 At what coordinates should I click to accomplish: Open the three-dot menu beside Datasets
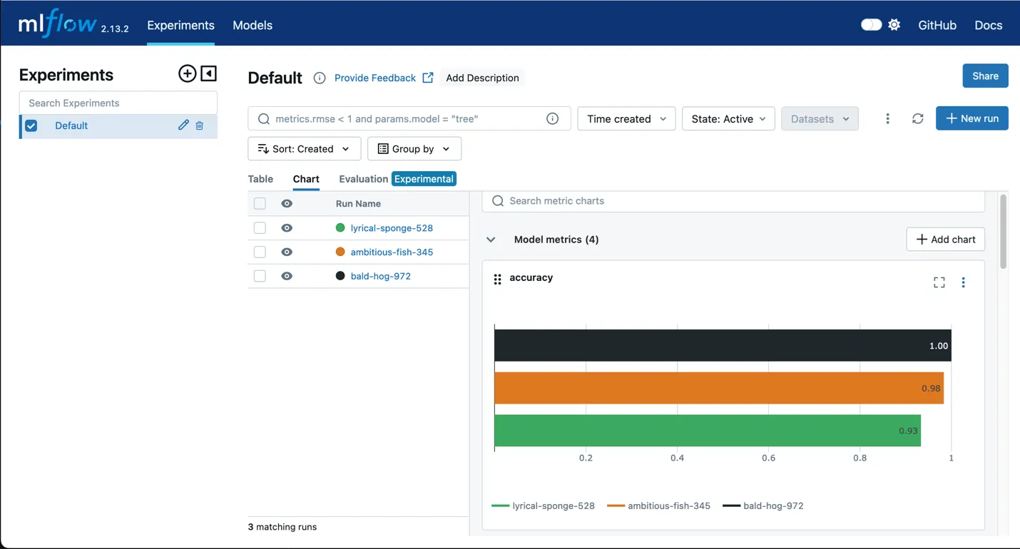(887, 118)
